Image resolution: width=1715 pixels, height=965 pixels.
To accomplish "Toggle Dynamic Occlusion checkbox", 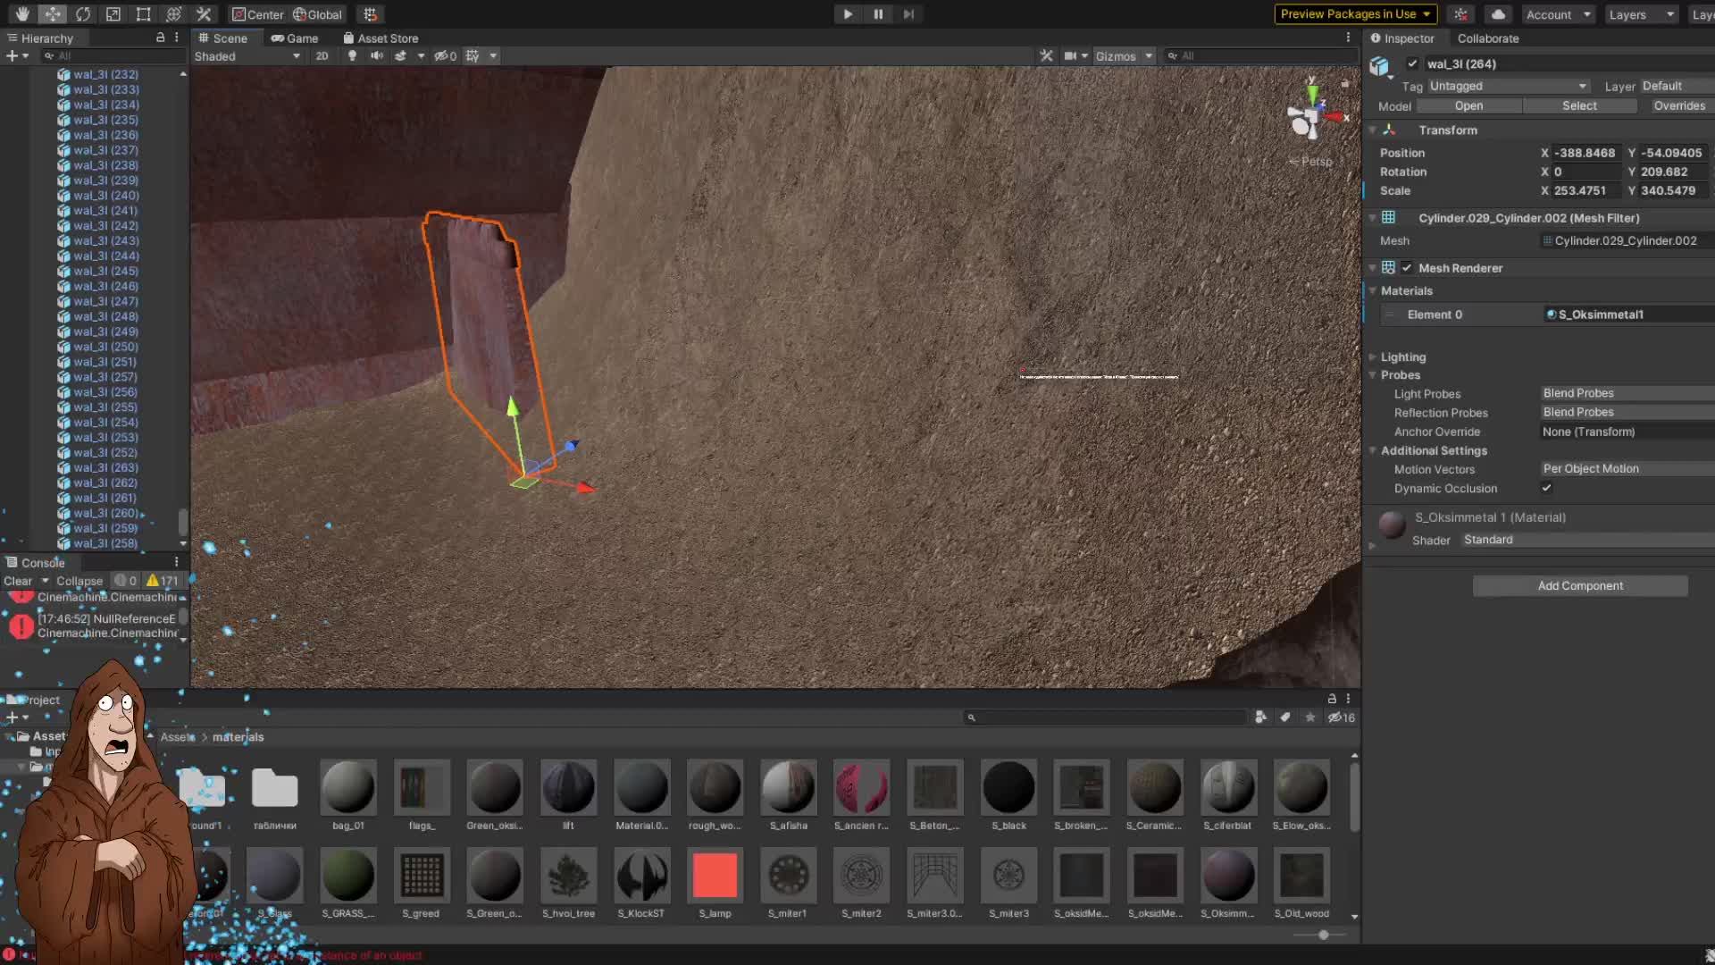I will [1546, 488].
